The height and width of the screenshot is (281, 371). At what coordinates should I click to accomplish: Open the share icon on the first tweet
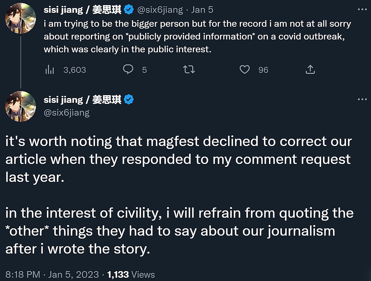tap(310, 69)
